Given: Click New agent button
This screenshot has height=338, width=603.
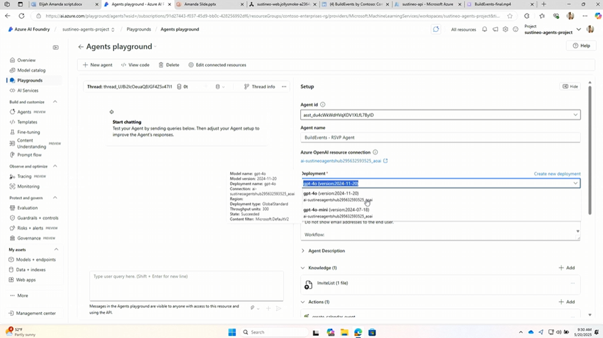Looking at the screenshot, I should point(98,65).
